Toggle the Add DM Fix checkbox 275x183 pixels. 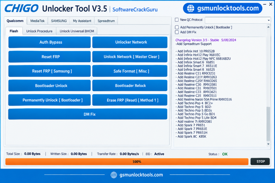tap(177, 32)
